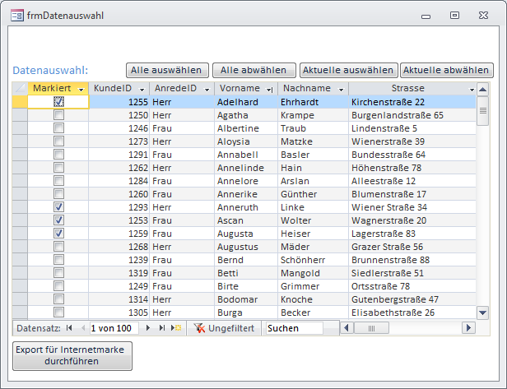
Task: Check Markiert checkbox for Agatha Krampe
Action: [x=58, y=115]
